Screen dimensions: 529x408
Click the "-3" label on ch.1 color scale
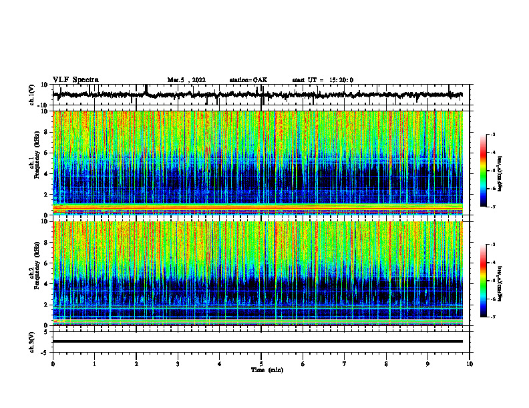(492, 135)
